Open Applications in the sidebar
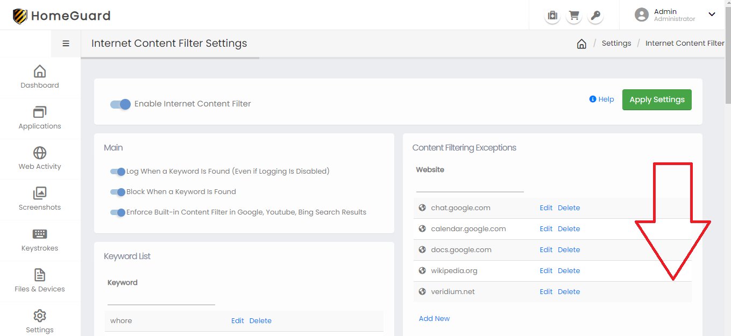The image size is (731, 336). pyautogui.click(x=40, y=118)
